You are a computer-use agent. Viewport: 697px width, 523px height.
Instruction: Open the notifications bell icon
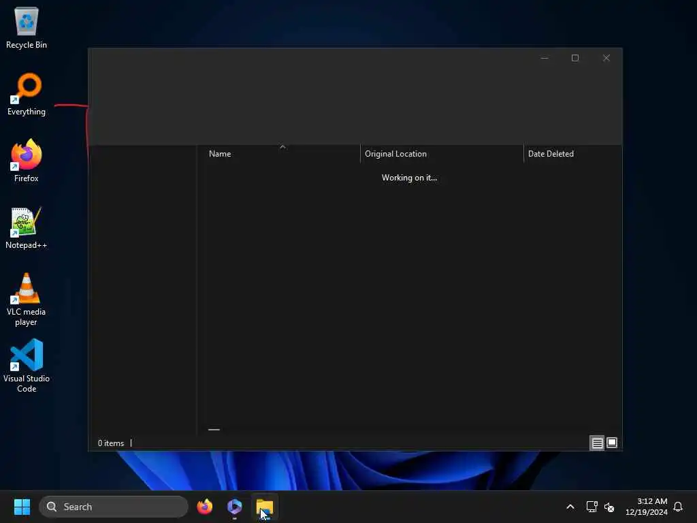[678, 507]
